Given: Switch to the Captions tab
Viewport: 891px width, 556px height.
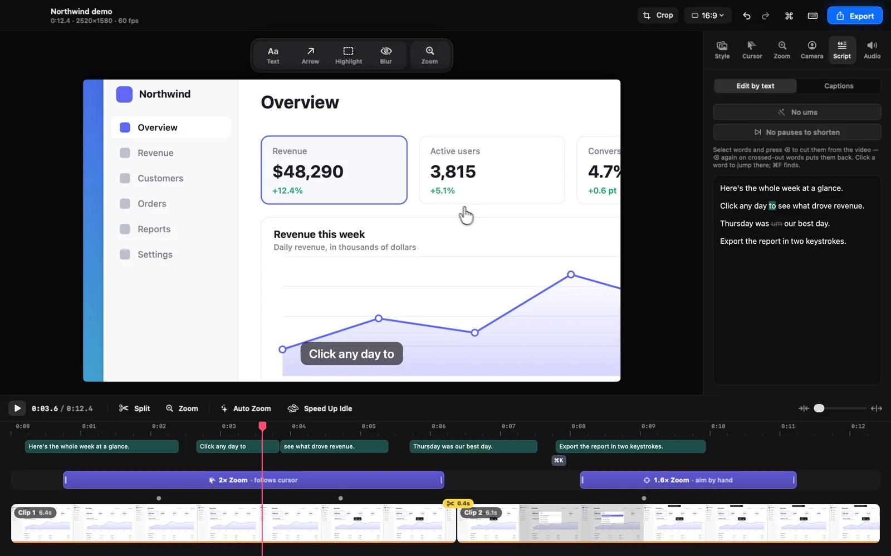Looking at the screenshot, I should [839, 86].
